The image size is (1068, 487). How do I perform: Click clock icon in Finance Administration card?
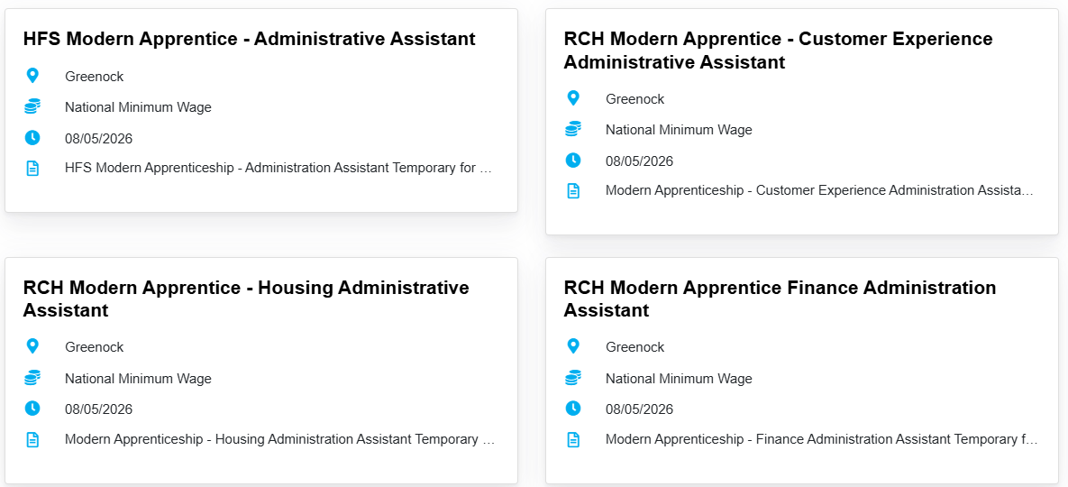tap(573, 409)
